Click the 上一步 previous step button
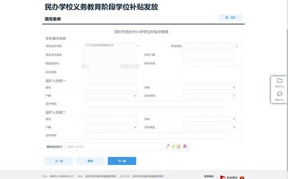Screen dimensions: 288x179 coord(59,161)
